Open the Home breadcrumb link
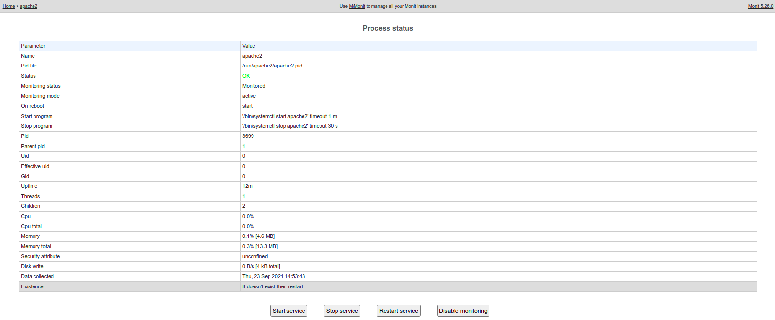 pos(9,6)
